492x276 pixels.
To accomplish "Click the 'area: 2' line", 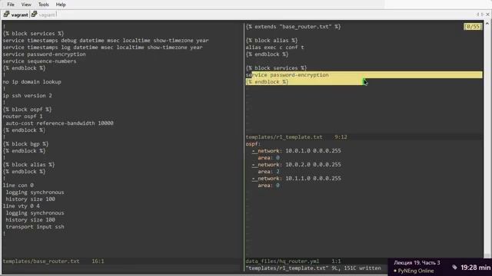I will tap(268, 172).
